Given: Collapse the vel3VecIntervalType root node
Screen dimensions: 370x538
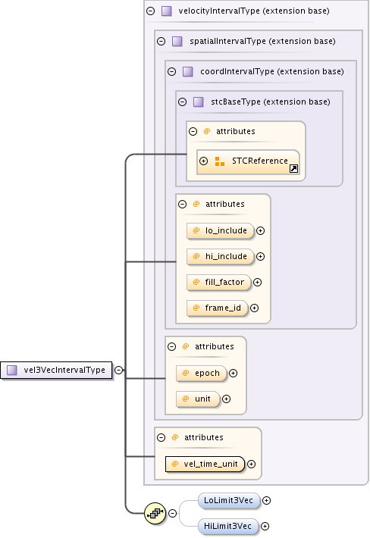Looking at the screenshot, I should point(119,371).
